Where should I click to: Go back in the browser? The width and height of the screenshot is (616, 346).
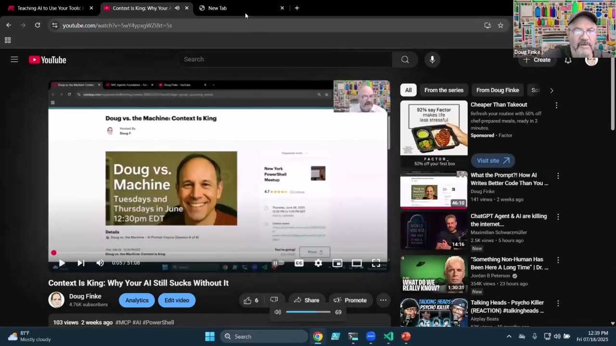pyautogui.click(x=9, y=25)
